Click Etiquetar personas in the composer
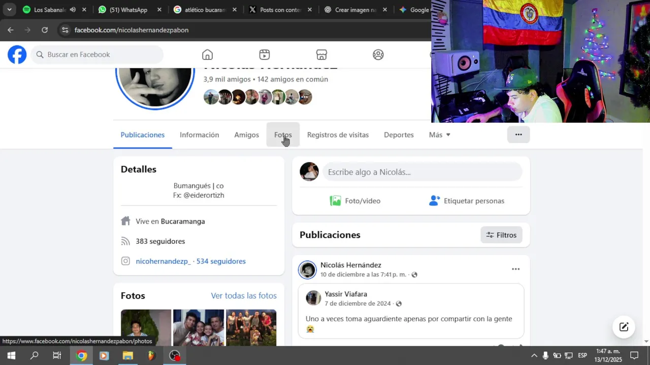 466,201
